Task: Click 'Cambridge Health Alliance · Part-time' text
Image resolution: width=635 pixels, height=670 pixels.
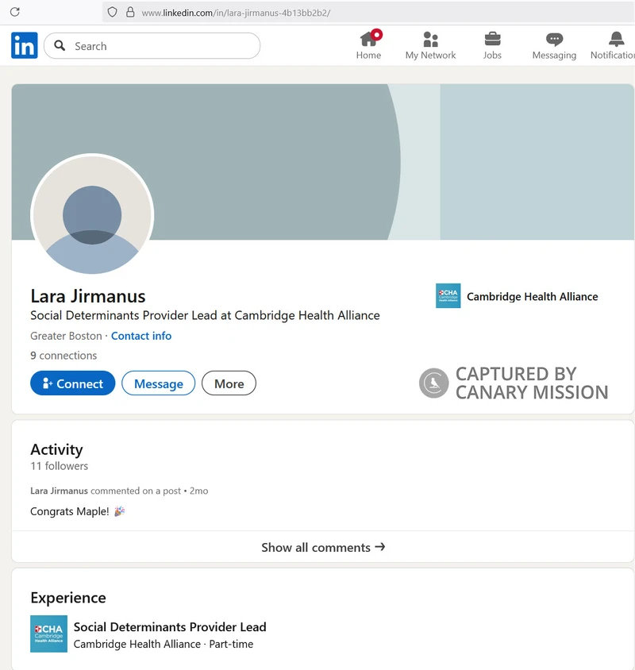Action: pyautogui.click(x=164, y=644)
